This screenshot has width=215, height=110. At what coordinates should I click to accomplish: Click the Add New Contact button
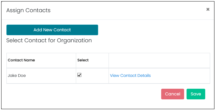tap(52, 30)
